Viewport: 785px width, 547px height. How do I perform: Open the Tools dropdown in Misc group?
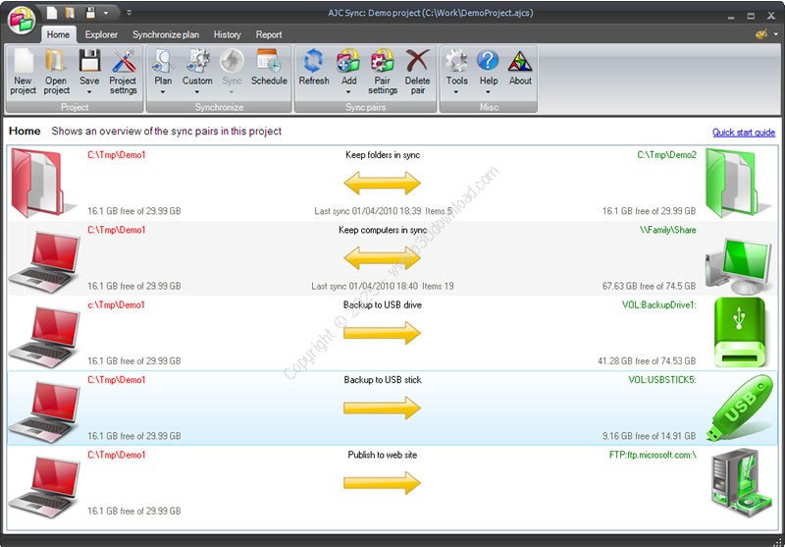456,92
